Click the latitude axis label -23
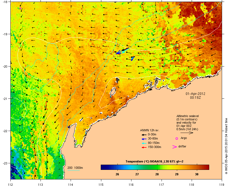Screen dimensions: 230x186 pos(5,163)
